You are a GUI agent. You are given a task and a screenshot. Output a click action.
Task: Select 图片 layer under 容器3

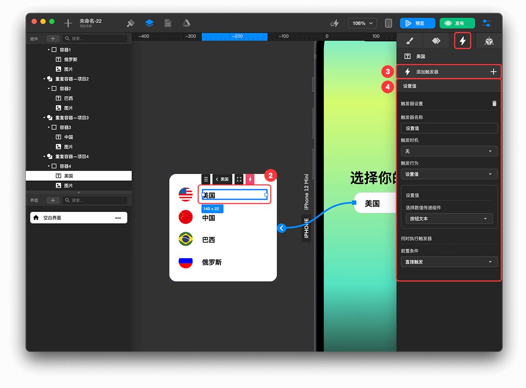tap(68, 147)
